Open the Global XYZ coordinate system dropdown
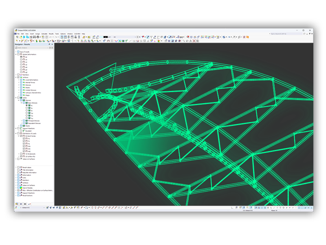Viewport: 326px width, 245px height. [x=44, y=208]
